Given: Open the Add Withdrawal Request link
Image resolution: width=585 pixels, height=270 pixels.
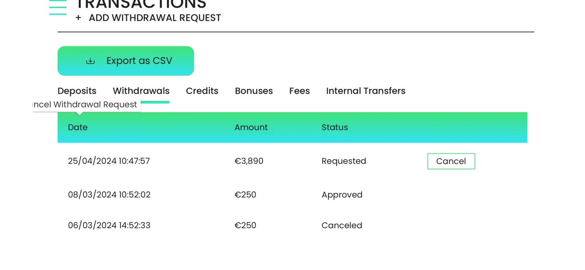Looking at the screenshot, I should [155, 18].
